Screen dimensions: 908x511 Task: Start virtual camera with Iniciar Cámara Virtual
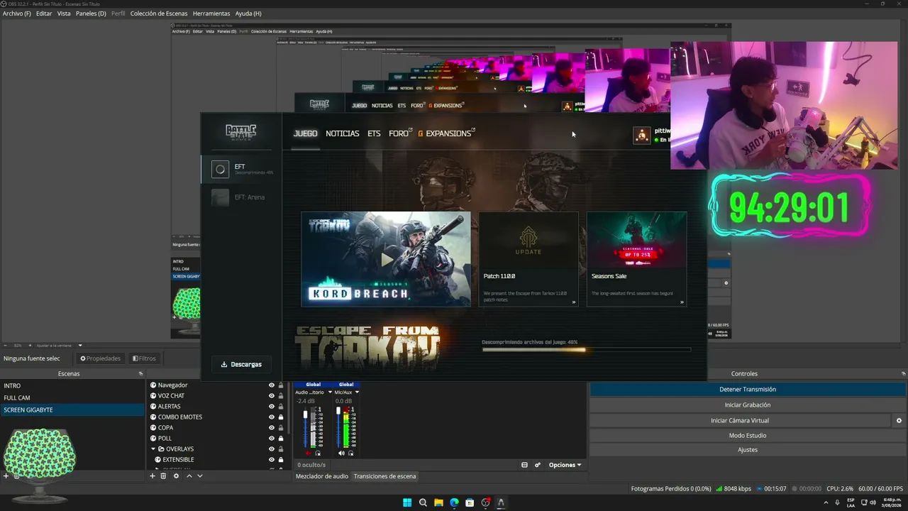pos(740,421)
